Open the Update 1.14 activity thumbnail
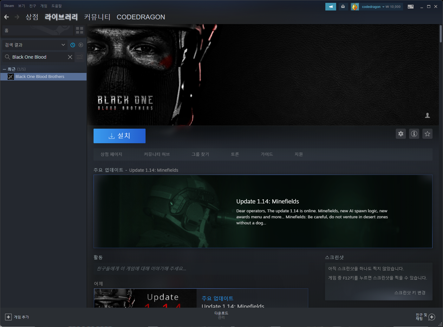Screen dimensions: 443x327 [x=145, y=298]
